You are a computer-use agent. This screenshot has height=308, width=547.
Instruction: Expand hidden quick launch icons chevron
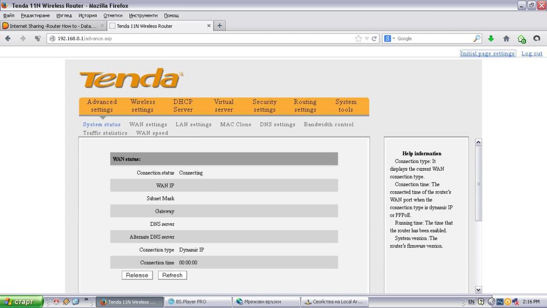click(86, 300)
